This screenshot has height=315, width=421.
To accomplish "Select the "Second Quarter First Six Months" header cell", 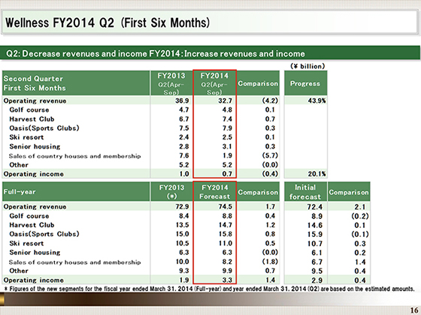I will tap(76, 83).
